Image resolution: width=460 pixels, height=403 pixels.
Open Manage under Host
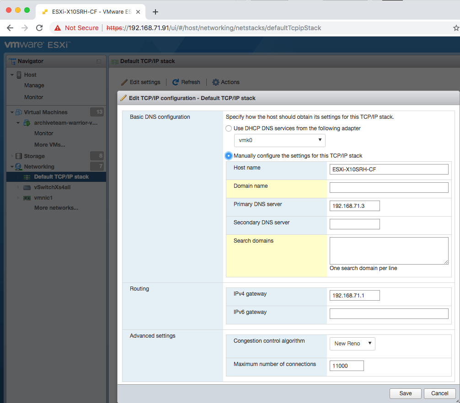34,85
